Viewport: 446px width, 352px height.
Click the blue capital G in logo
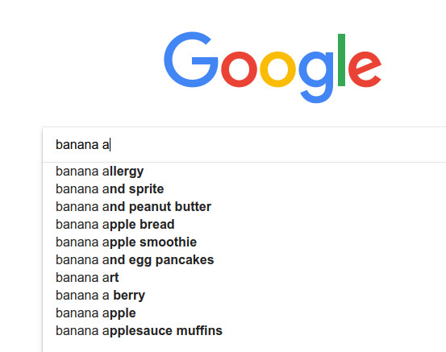[191, 60]
